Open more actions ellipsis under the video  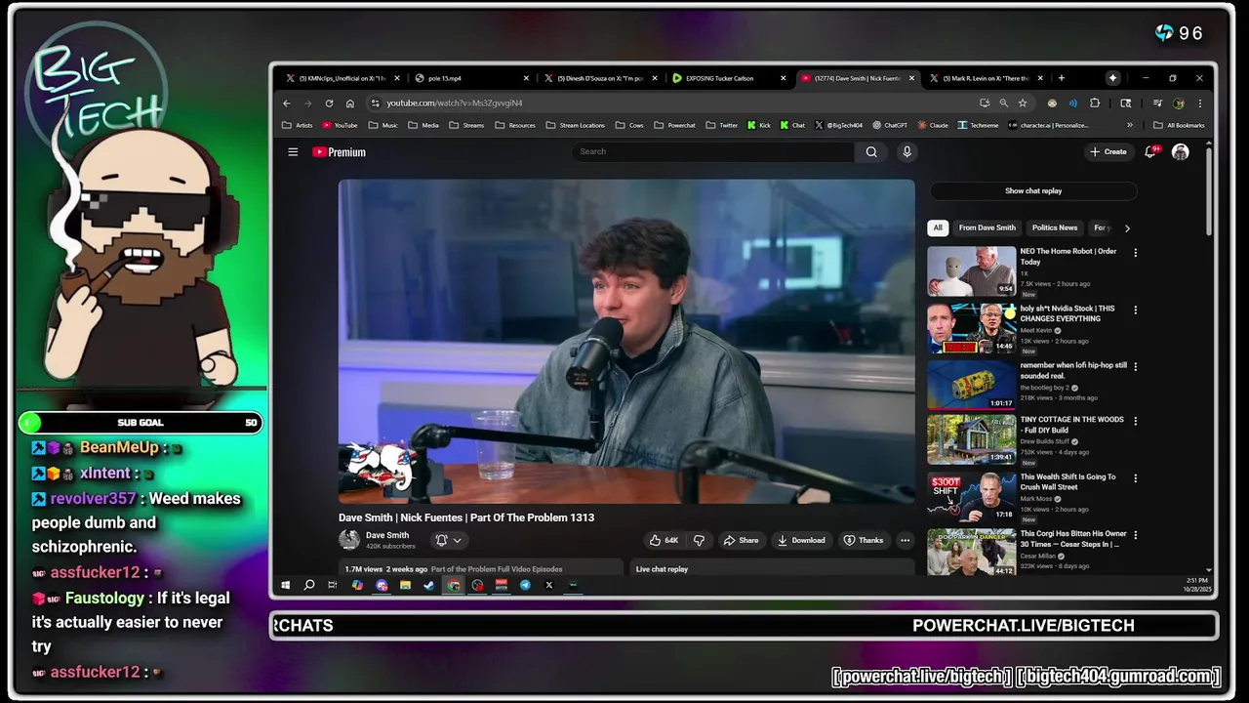905,540
